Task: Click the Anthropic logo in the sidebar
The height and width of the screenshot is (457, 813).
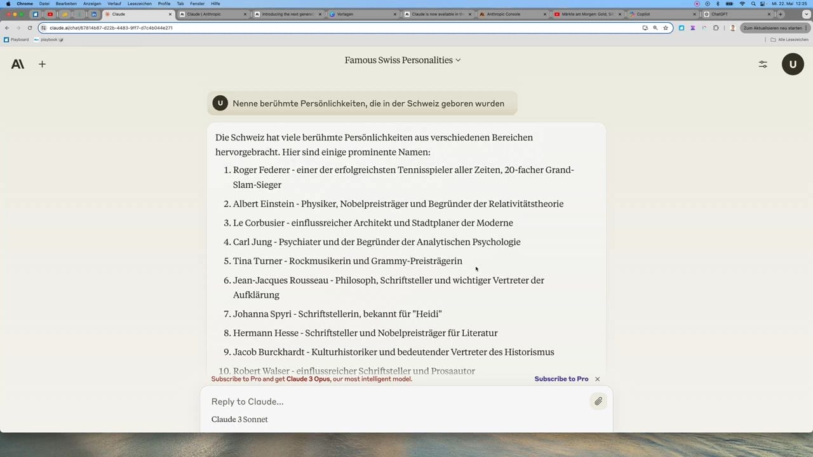Action: tap(17, 63)
